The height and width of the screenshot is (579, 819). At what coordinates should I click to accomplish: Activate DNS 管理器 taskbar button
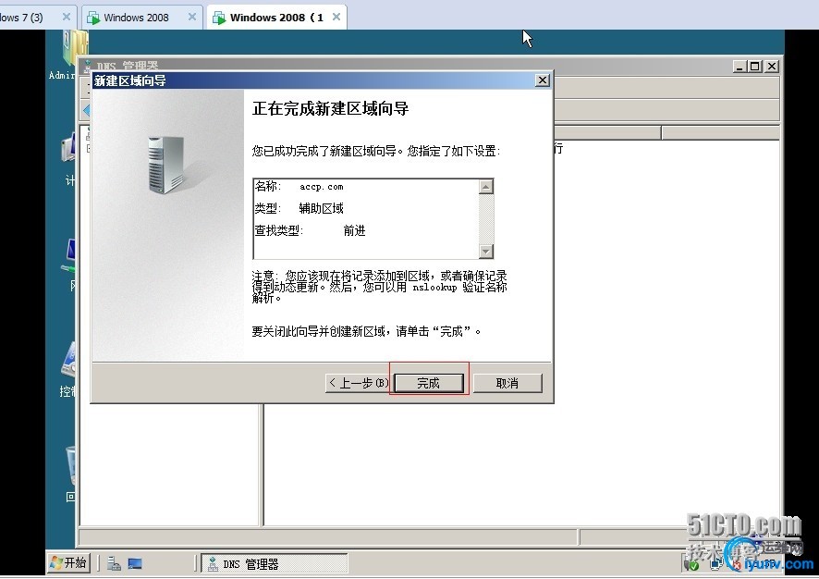275,564
